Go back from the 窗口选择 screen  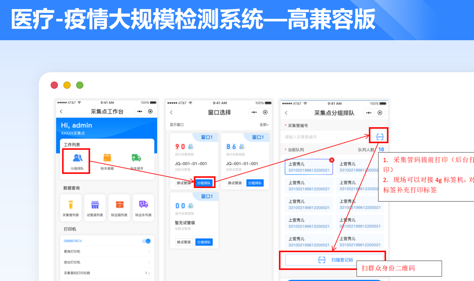(x=172, y=112)
